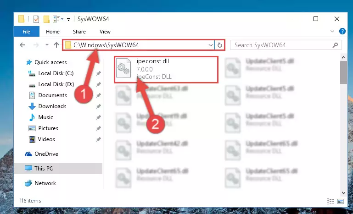The image size is (353, 214).
Task: Switch to the Large icons view layout
Action: pyautogui.click(x=341, y=202)
